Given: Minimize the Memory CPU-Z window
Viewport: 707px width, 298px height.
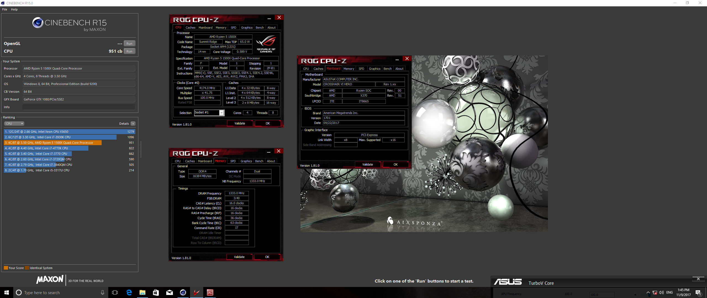Looking at the screenshot, I should coord(269,151).
